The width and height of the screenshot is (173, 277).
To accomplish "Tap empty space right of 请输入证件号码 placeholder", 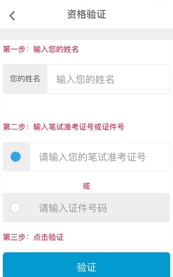I will click(138, 208).
